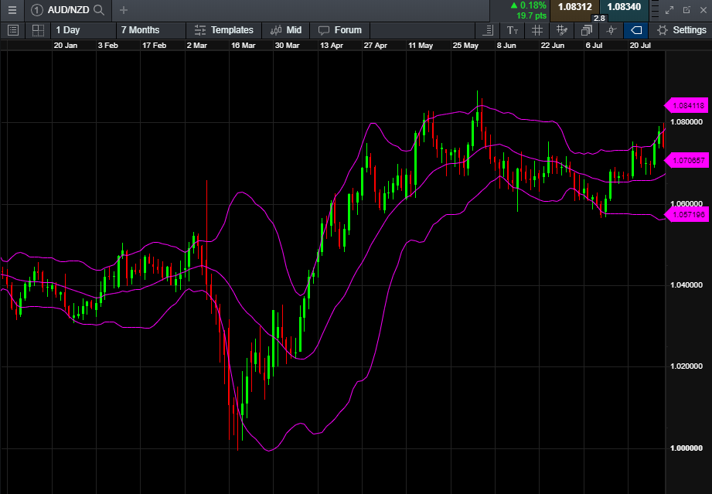Click the 1.060000 price axis label
The height and width of the screenshot is (494, 712).
(686, 204)
